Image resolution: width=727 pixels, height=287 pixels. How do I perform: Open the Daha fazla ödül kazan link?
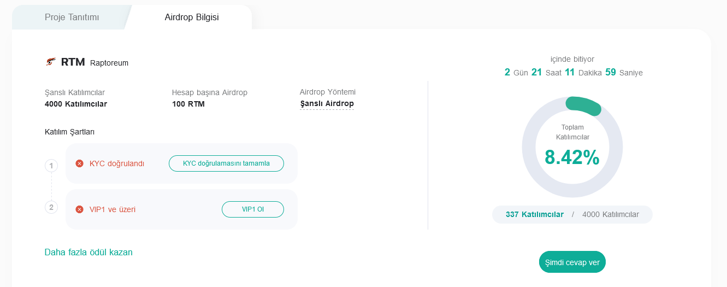click(88, 252)
